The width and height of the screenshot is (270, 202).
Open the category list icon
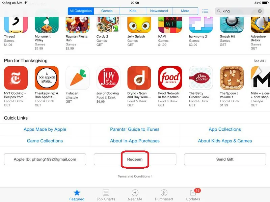(x=205, y=11)
